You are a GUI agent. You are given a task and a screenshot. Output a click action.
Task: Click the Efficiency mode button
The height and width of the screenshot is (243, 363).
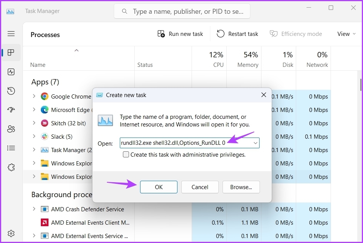pos(296,34)
